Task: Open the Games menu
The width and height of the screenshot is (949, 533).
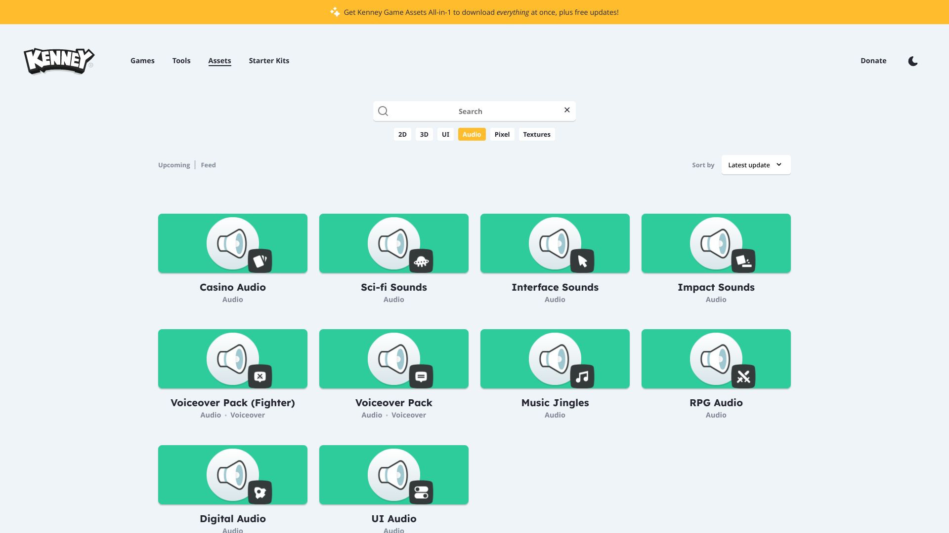Action: point(142,61)
